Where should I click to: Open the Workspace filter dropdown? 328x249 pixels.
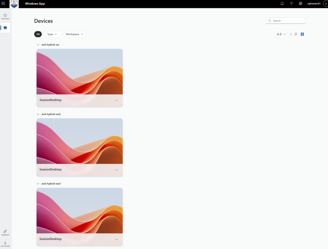tap(75, 34)
